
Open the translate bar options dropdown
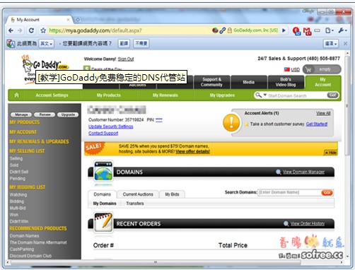tap(331, 44)
